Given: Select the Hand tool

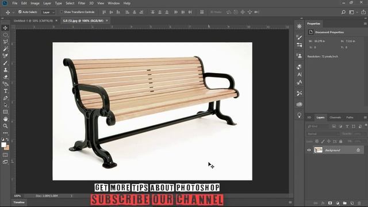Looking at the screenshot, I should pyautogui.click(x=5, y=119).
